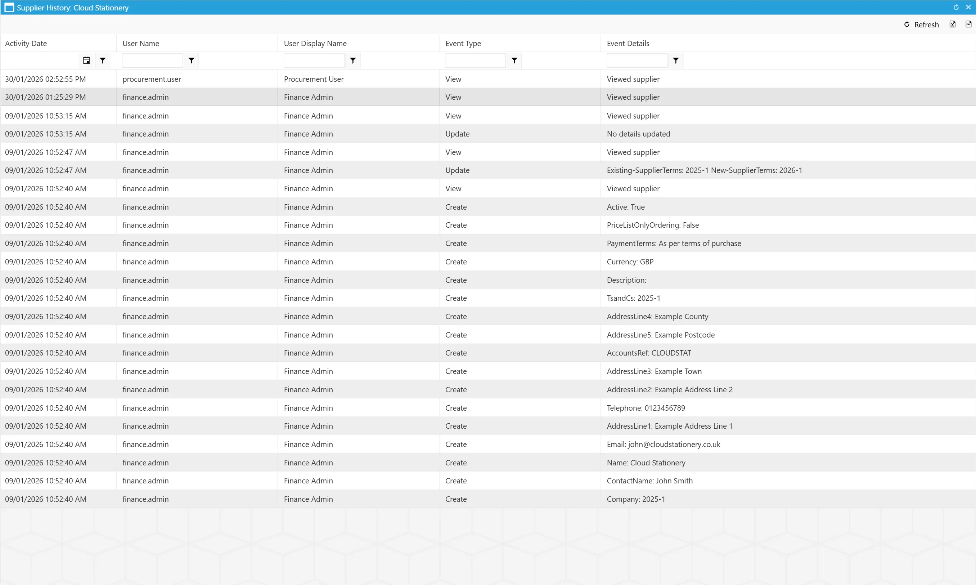
Task: Select the Name: Cloud Stationery cell
Action: point(788,463)
